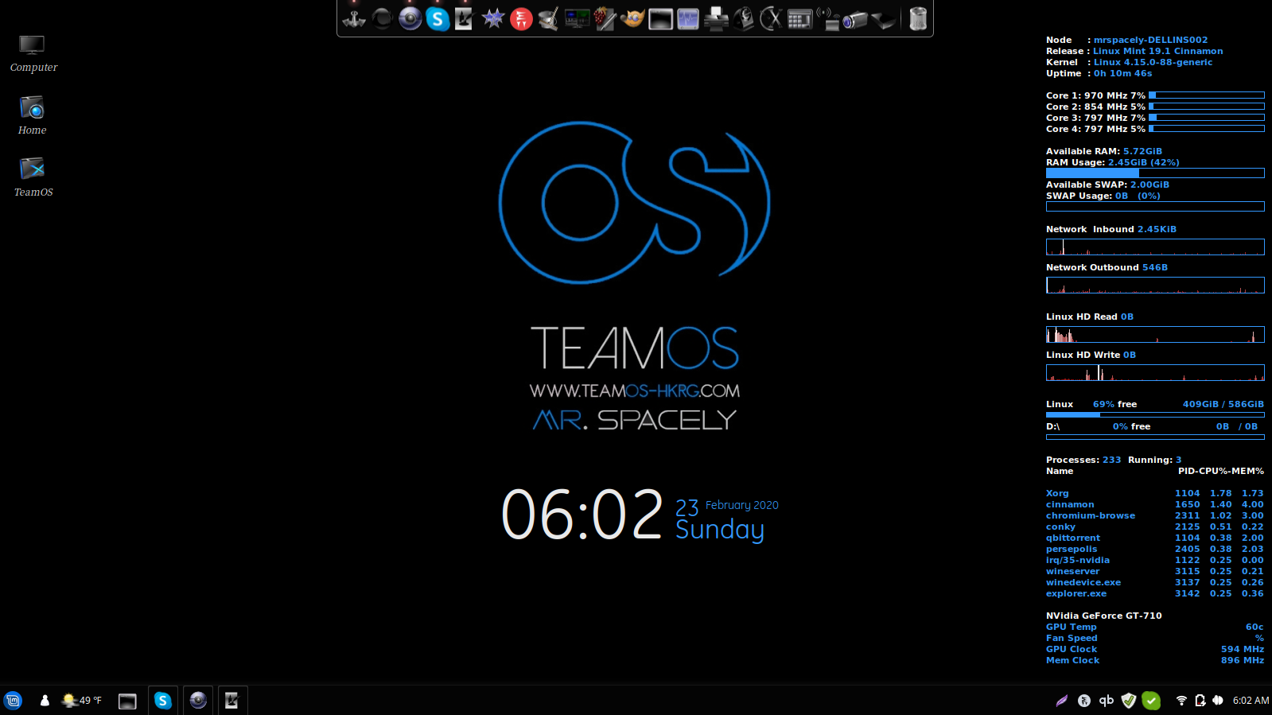Open the 49 °F weather applet

pyautogui.click(x=82, y=700)
